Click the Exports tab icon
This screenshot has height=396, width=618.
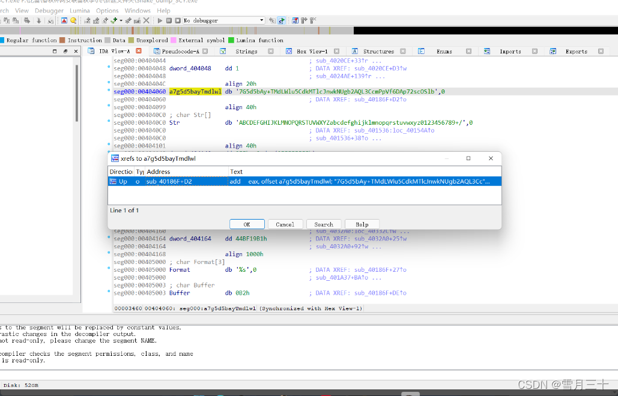(553, 51)
